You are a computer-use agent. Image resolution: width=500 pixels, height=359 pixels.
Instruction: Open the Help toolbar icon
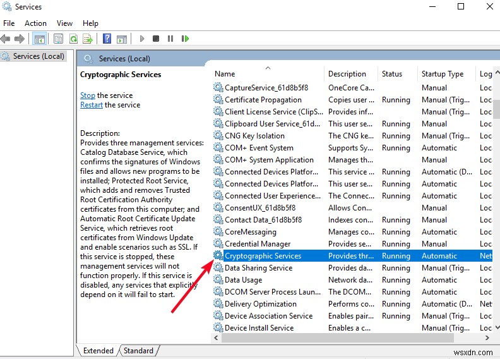pyautogui.click(x=107, y=39)
